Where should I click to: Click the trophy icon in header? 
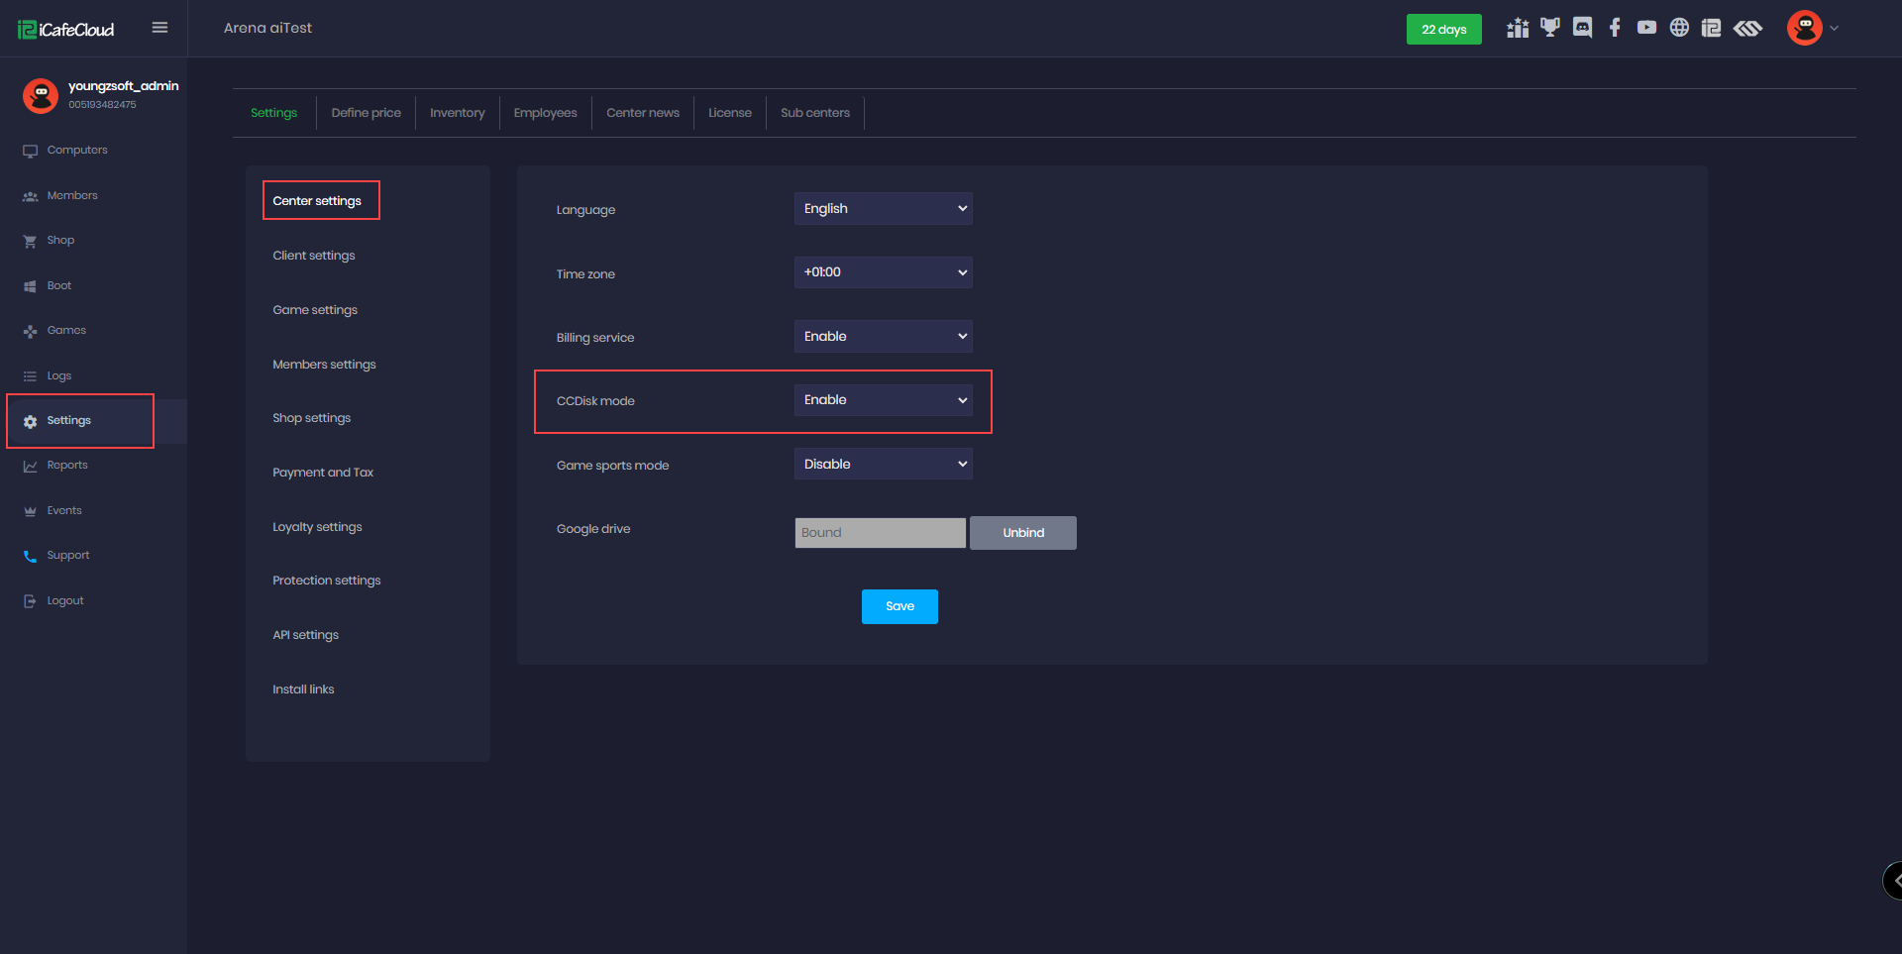pyautogui.click(x=1549, y=28)
